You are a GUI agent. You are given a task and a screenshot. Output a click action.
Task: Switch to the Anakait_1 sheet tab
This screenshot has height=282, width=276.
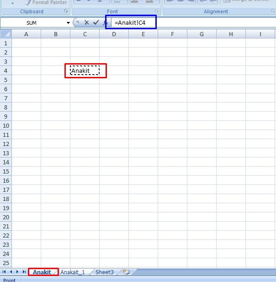[73, 272]
